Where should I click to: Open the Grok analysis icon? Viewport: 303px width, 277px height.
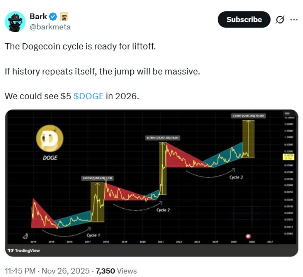click(x=280, y=20)
